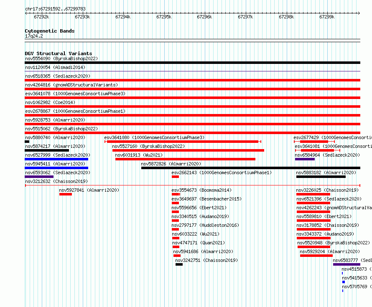Viewport: 372px width, 307px height.
Task: Click nsv5705769 variant label
Action: (x=357, y=287)
